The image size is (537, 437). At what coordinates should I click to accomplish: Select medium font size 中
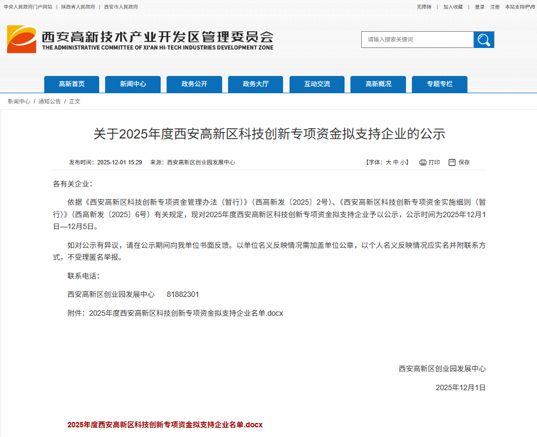pyautogui.click(x=396, y=162)
